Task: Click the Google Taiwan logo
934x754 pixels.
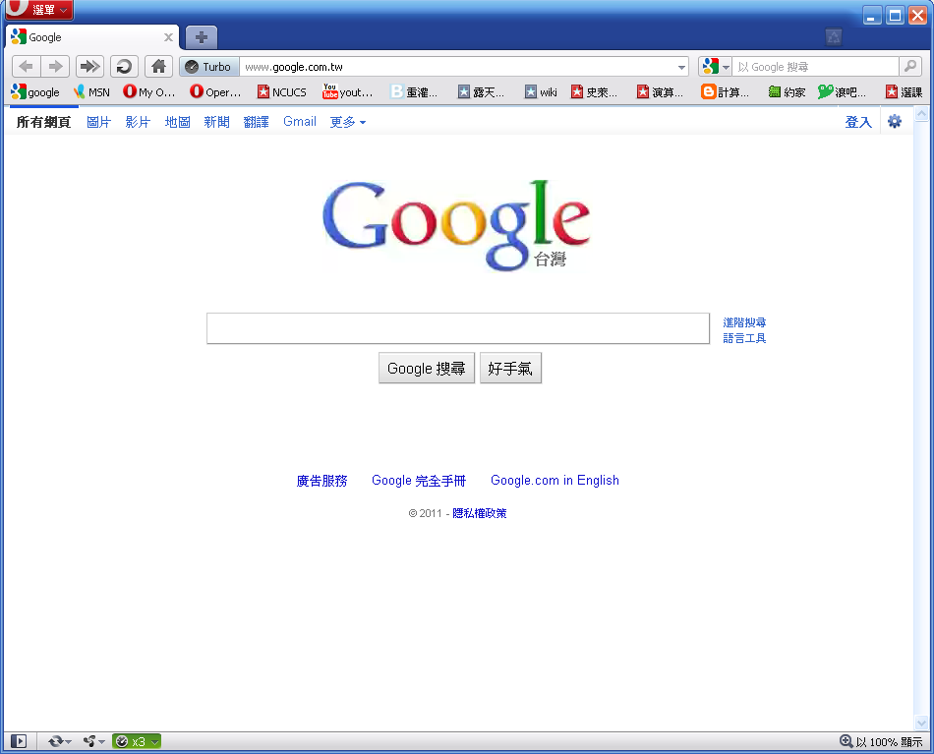Action: pos(456,225)
